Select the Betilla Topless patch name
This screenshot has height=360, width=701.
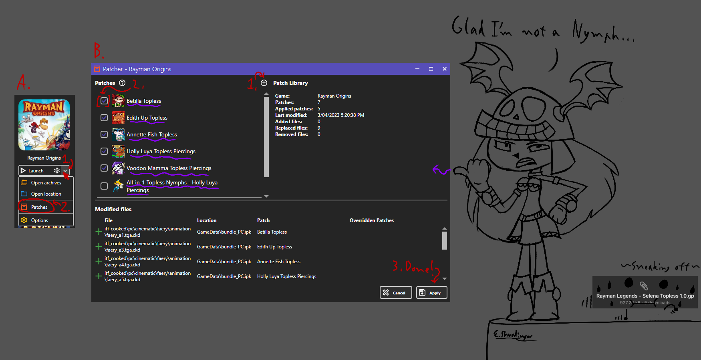click(144, 101)
